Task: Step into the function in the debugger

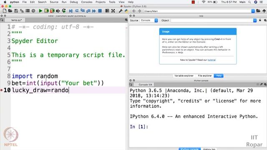Action: pos(83,11)
